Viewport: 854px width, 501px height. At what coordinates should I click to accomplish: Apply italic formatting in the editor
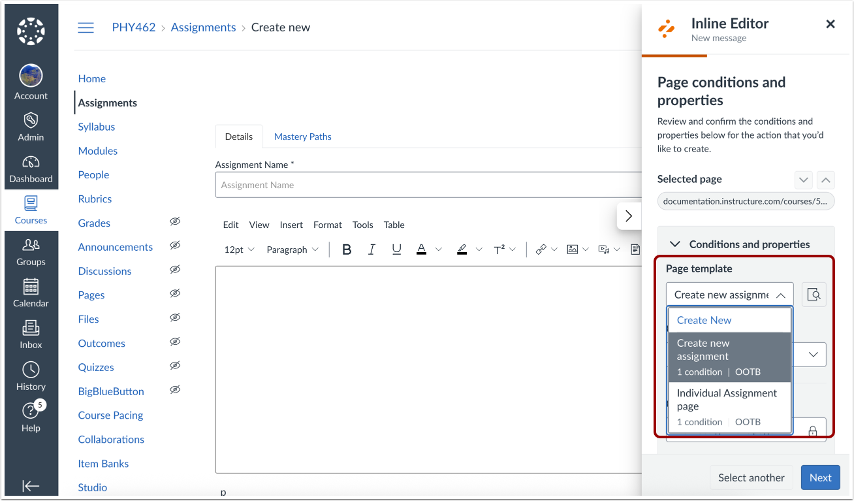pyautogui.click(x=372, y=249)
